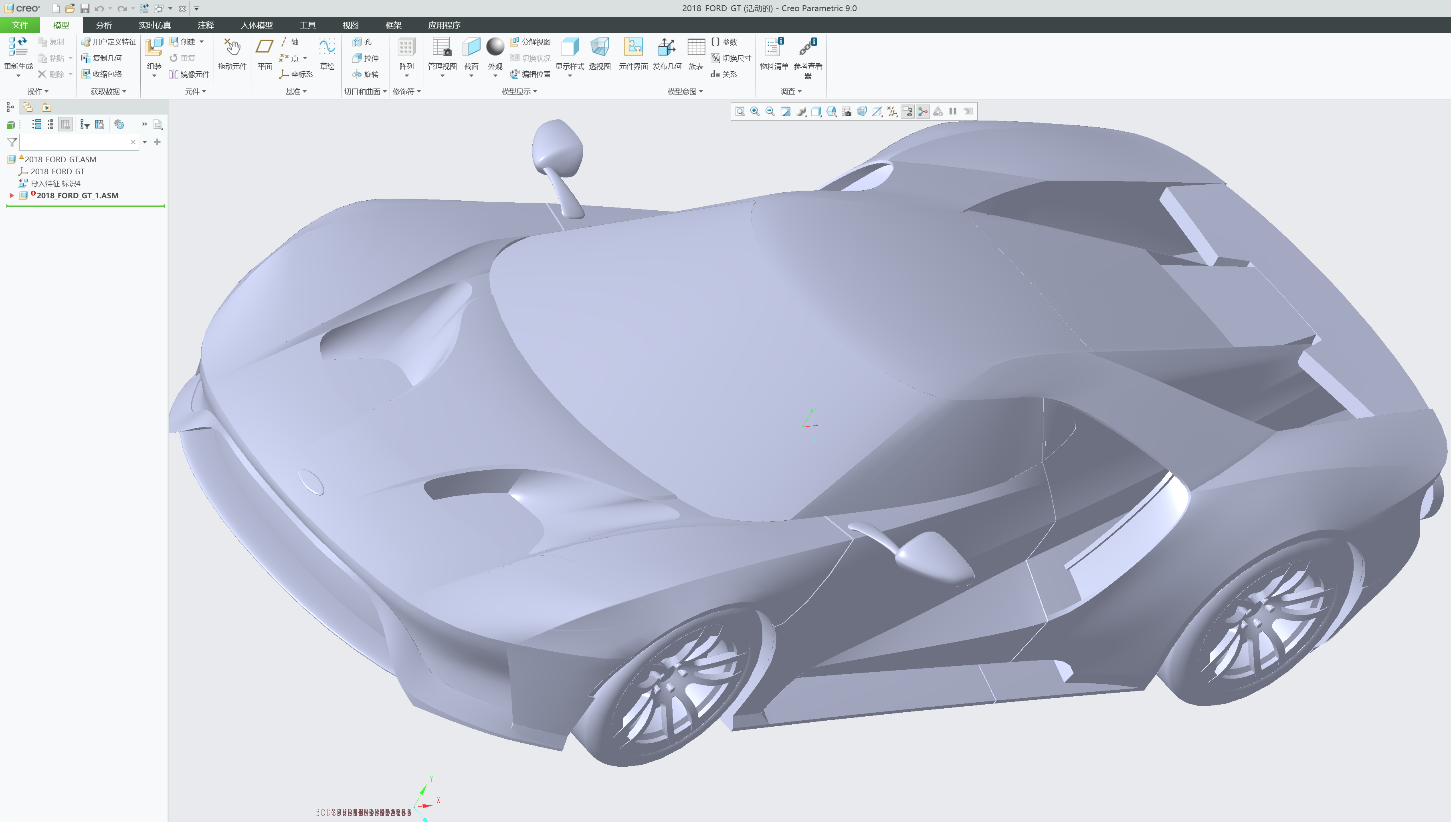Switch to the 分析 (Analysis) tab
Screen dimensions: 1451x822
104,25
